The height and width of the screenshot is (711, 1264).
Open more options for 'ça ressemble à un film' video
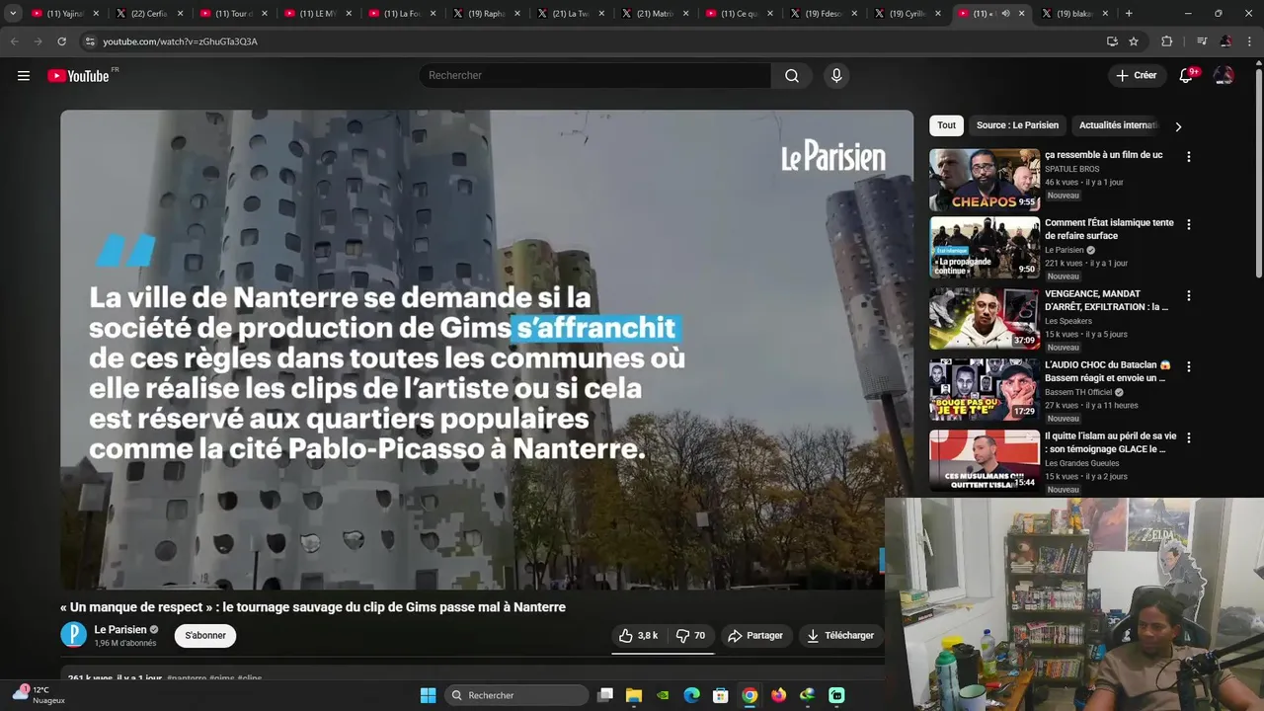[1189, 157]
